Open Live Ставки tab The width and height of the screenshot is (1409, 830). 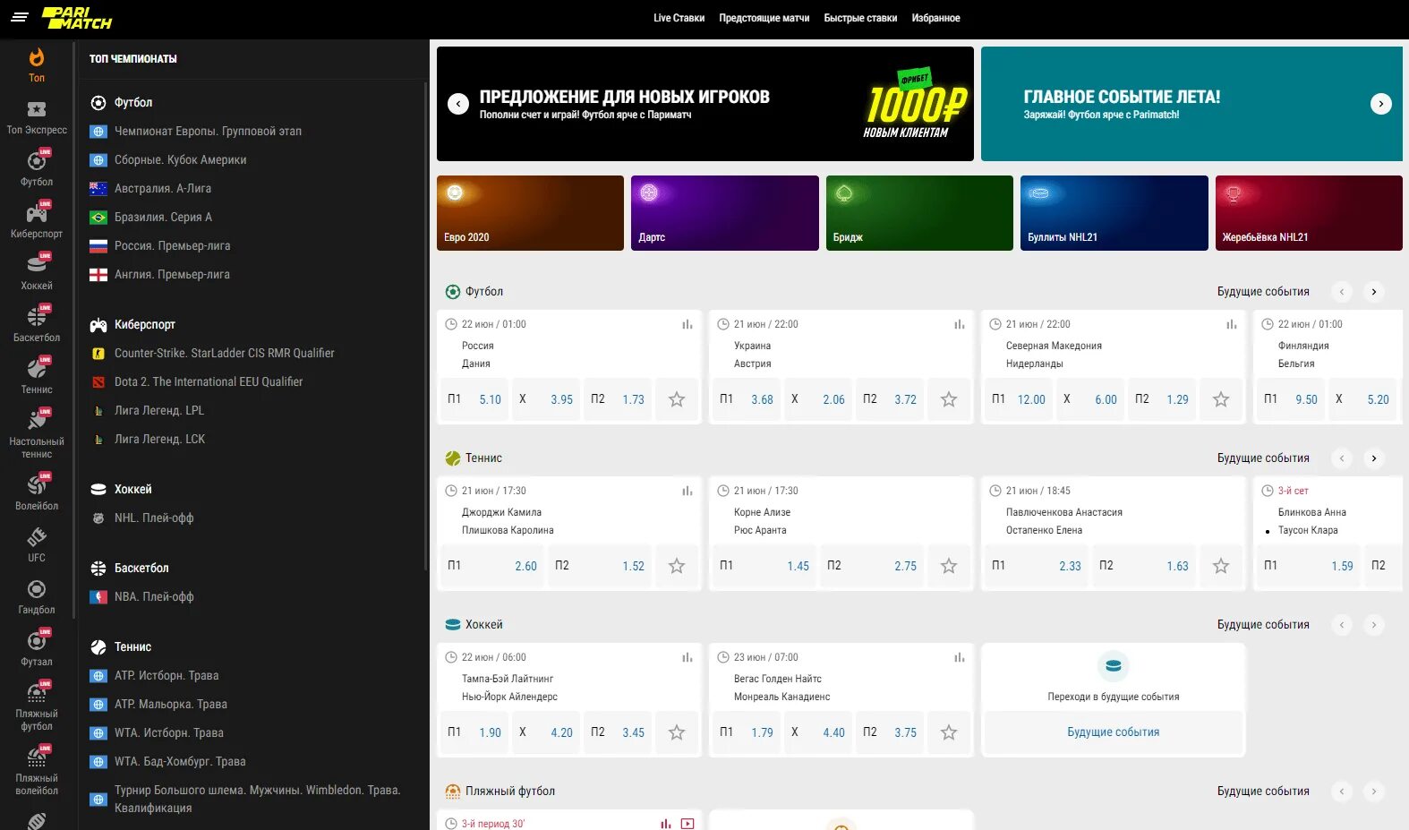(x=679, y=18)
